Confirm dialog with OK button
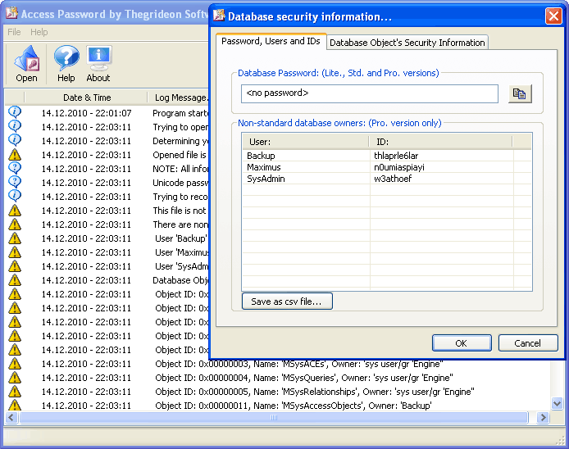569x449 pixels. tap(462, 343)
